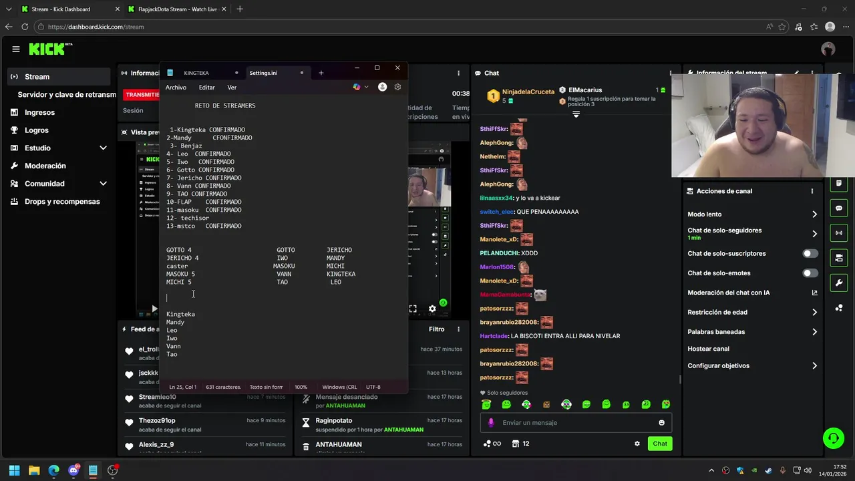Open the Notepad account profile icon
The image size is (855, 481).
(382, 87)
